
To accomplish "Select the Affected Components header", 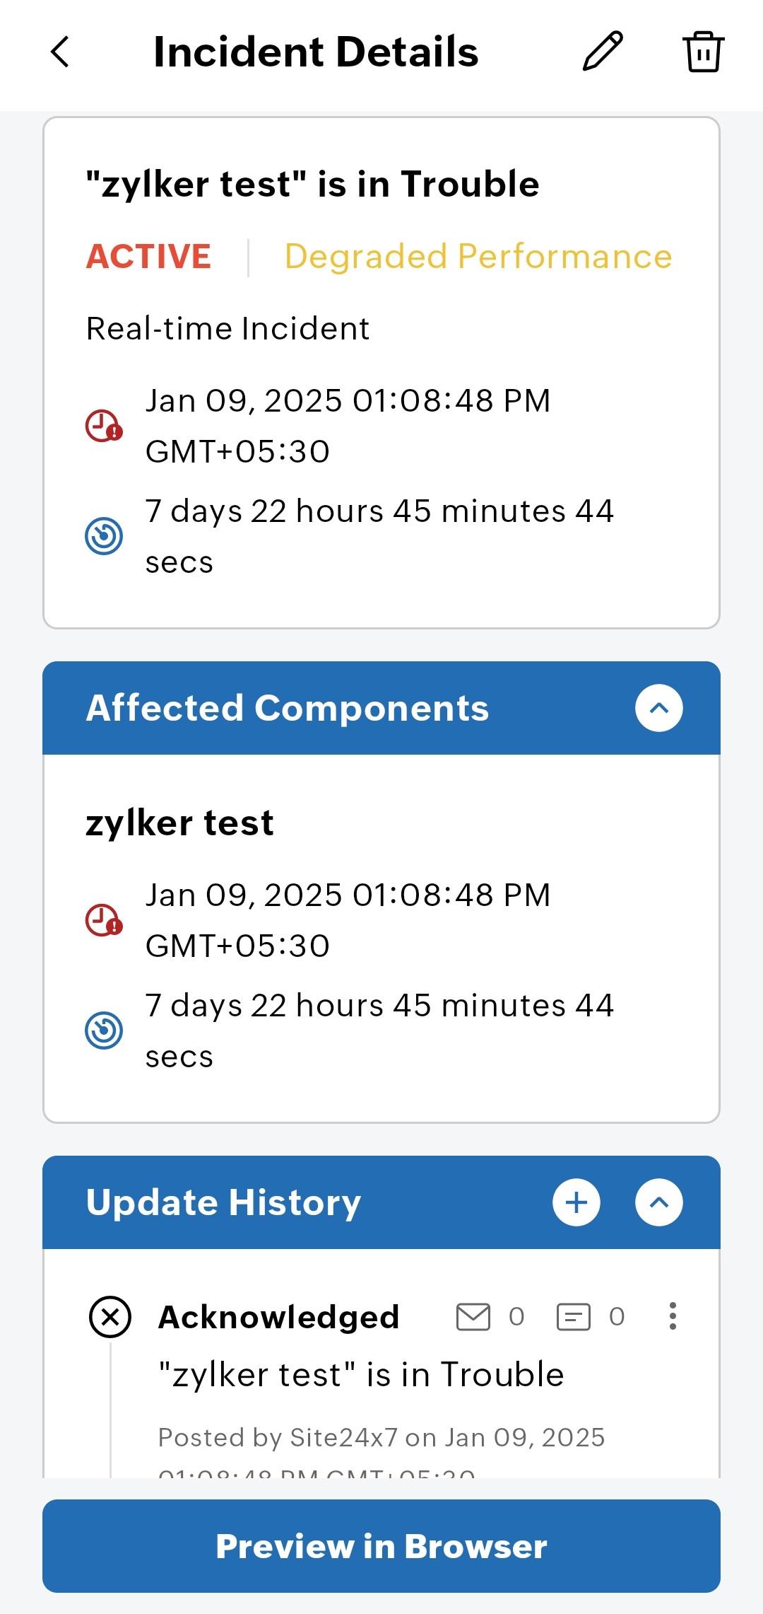I will point(287,708).
